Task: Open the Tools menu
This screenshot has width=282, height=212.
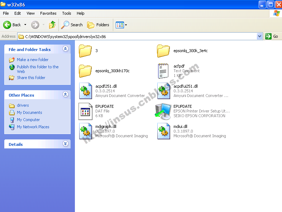Action: coord(67,13)
